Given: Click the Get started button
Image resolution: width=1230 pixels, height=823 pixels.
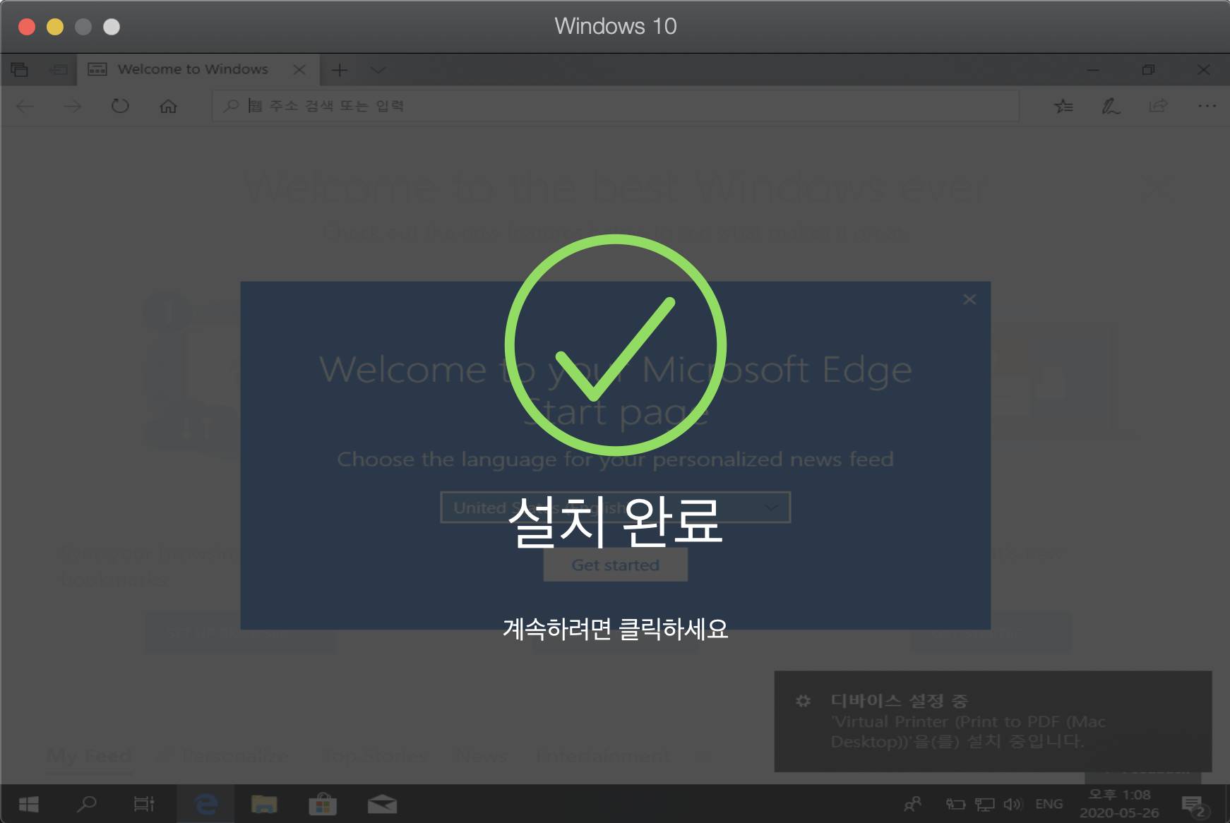Looking at the screenshot, I should click(615, 565).
